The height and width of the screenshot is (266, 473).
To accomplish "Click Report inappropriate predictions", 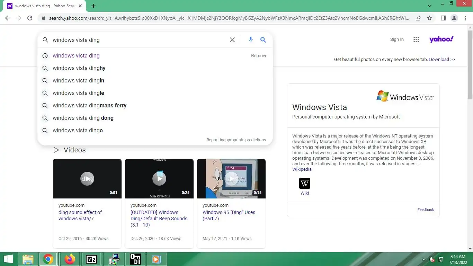I will [x=236, y=140].
